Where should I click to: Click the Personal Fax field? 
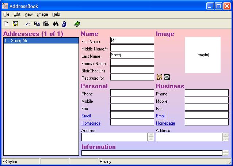pos(132,107)
